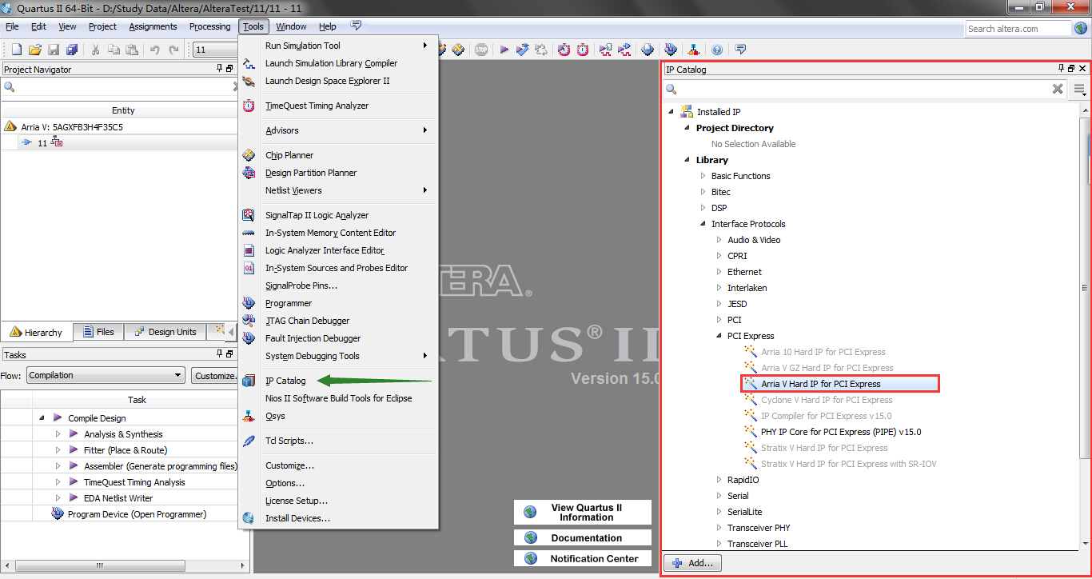Switch to the Files tab
The height and width of the screenshot is (579, 1092).
click(x=98, y=332)
